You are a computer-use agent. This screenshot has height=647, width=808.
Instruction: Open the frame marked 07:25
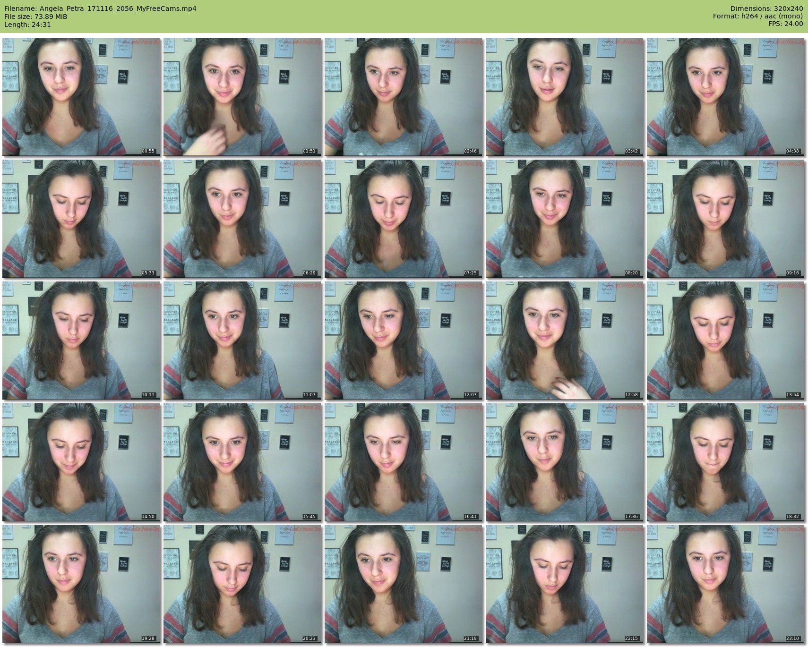click(403, 219)
